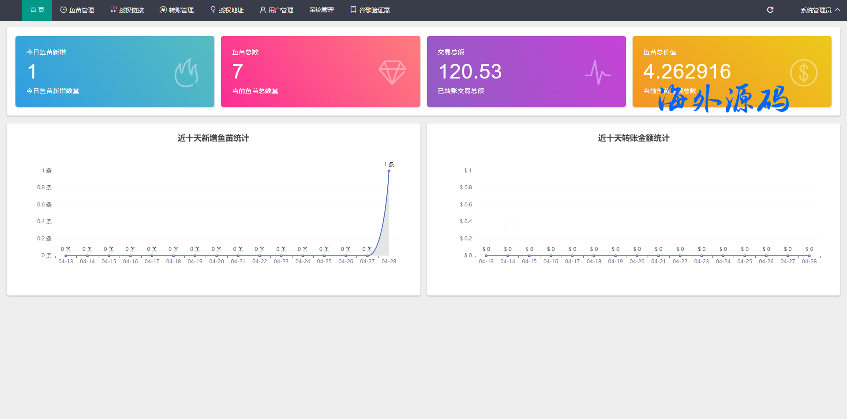This screenshot has width=847, height=419.
Task: Click the 04-20 label on transfer chart
Action: (x=637, y=262)
